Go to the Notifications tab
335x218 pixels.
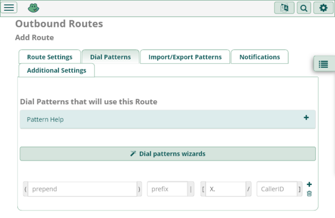pyautogui.click(x=259, y=57)
